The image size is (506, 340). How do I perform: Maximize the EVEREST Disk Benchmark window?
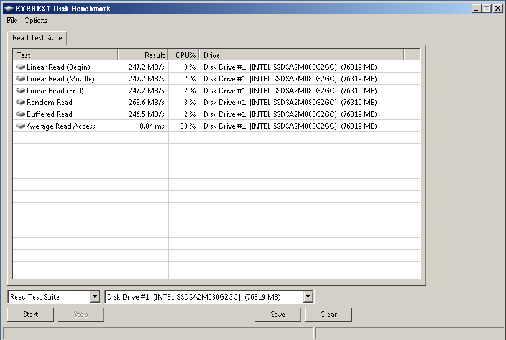coord(487,9)
